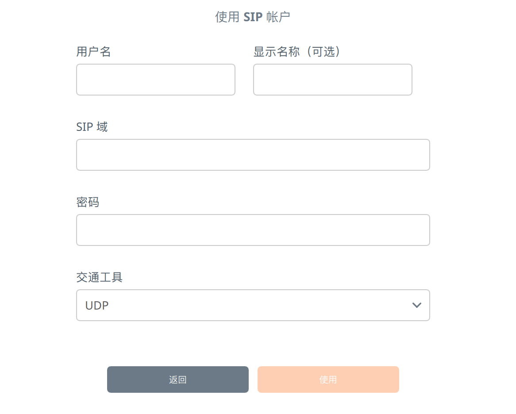516x414 pixels.
Task: Click the 显示名称（可选）label
Action: [x=298, y=52]
